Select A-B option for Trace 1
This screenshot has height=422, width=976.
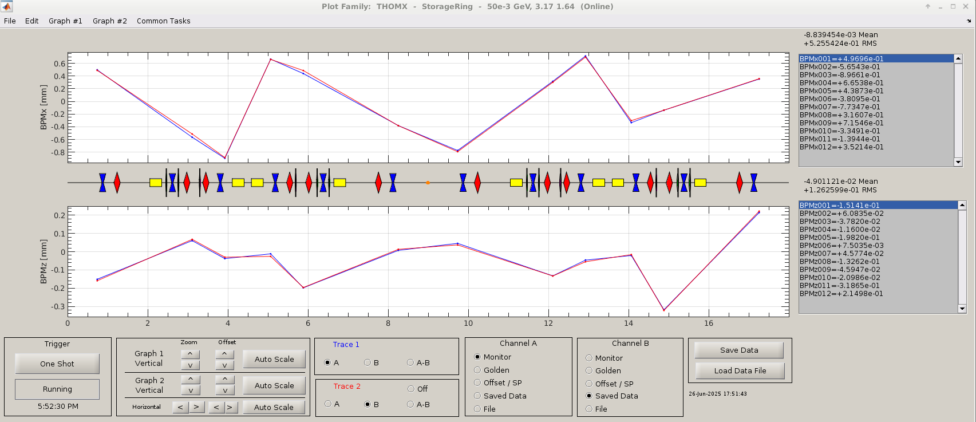pos(410,362)
